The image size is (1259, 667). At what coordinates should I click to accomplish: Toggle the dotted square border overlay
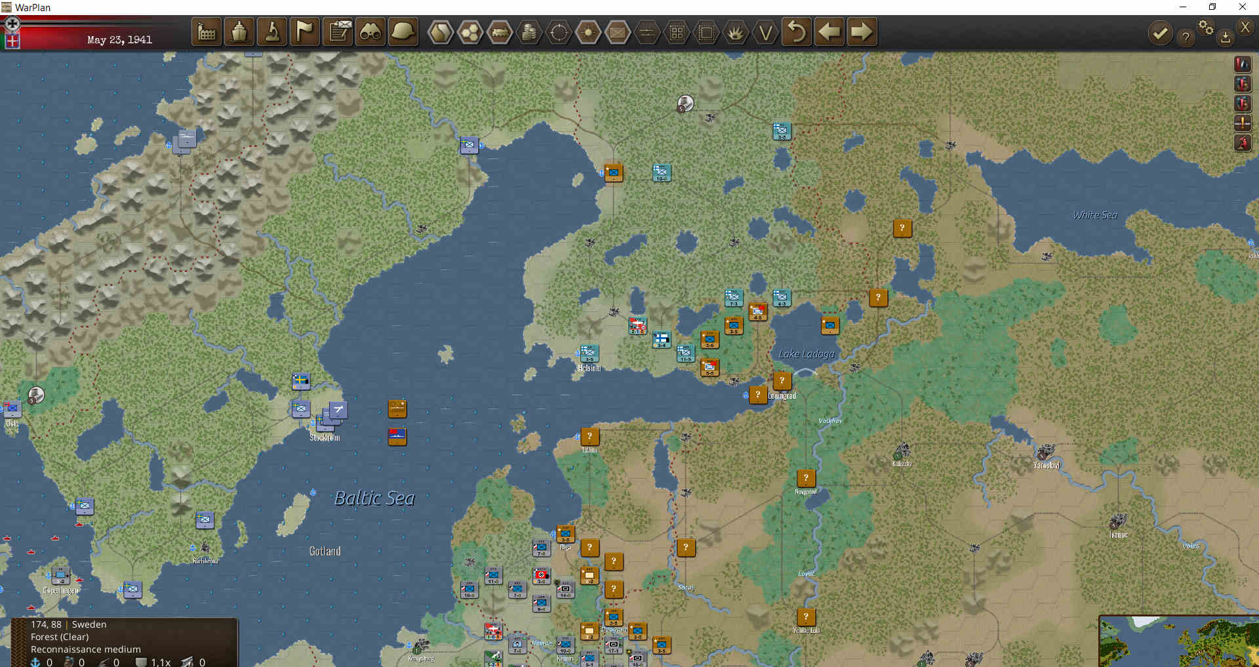click(706, 32)
